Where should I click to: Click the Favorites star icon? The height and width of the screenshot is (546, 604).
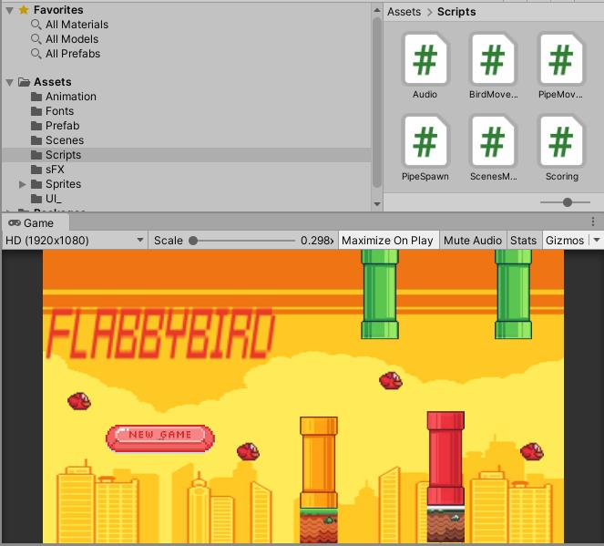24,10
